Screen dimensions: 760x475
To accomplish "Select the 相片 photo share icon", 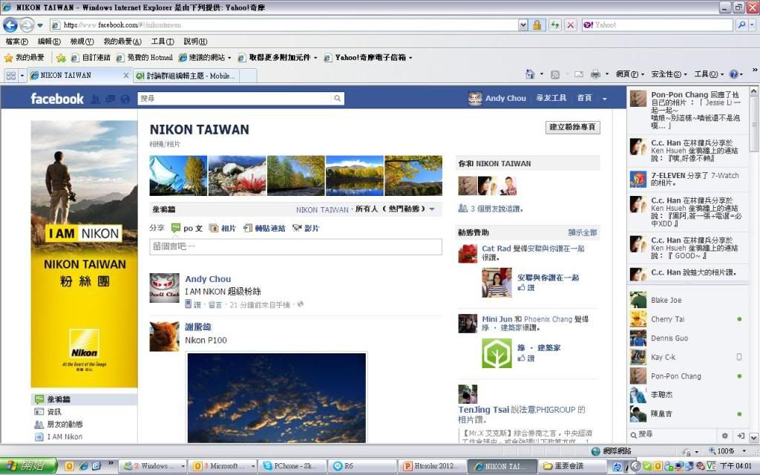I will 214,229.
